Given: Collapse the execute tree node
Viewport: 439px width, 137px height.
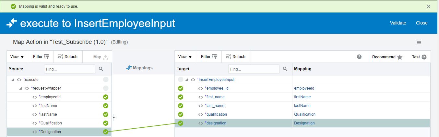Looking at the screenshot, I should 13,80.
